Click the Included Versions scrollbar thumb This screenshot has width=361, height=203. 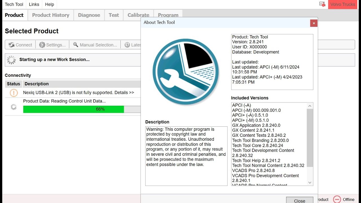tap(310, 138)
